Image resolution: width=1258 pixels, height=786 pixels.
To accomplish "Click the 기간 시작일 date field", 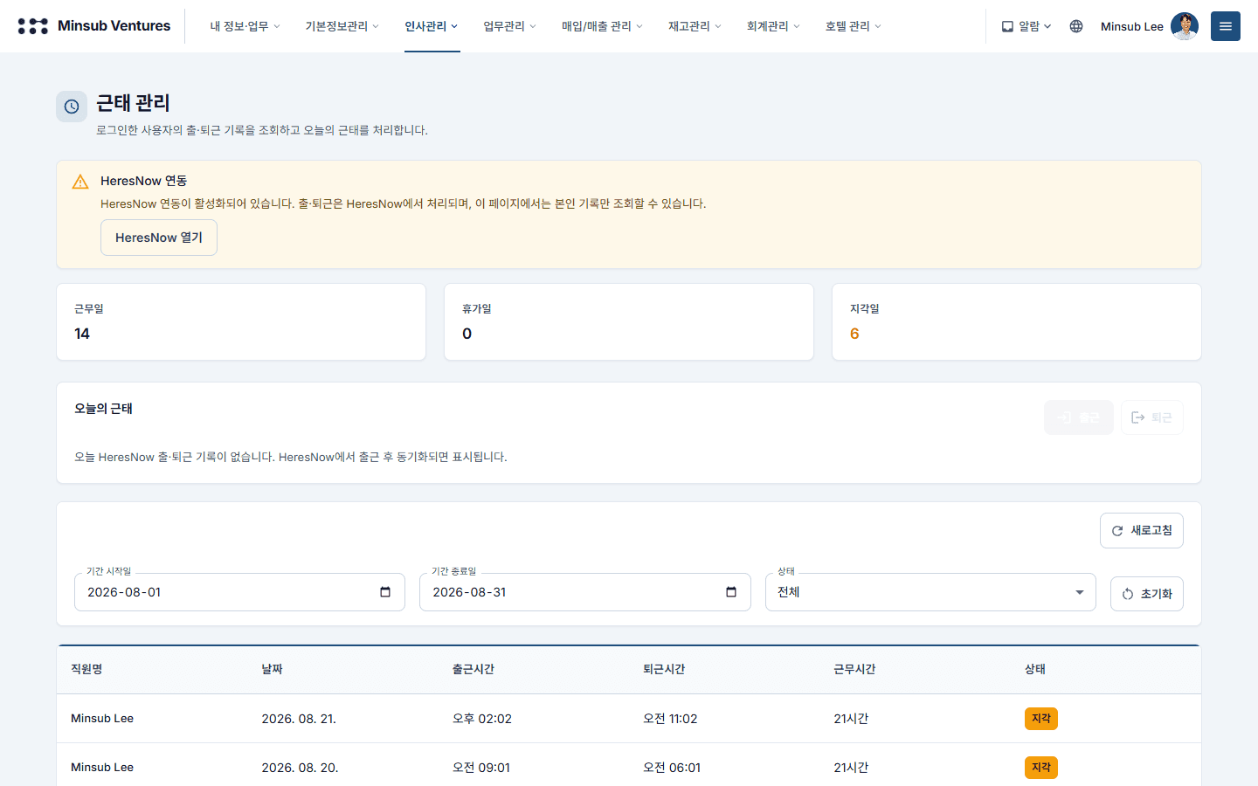I will click(x=239, y=592).
